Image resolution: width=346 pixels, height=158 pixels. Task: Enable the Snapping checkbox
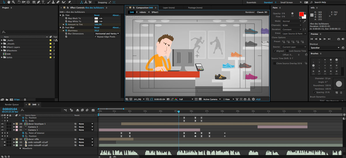point(96,2)
